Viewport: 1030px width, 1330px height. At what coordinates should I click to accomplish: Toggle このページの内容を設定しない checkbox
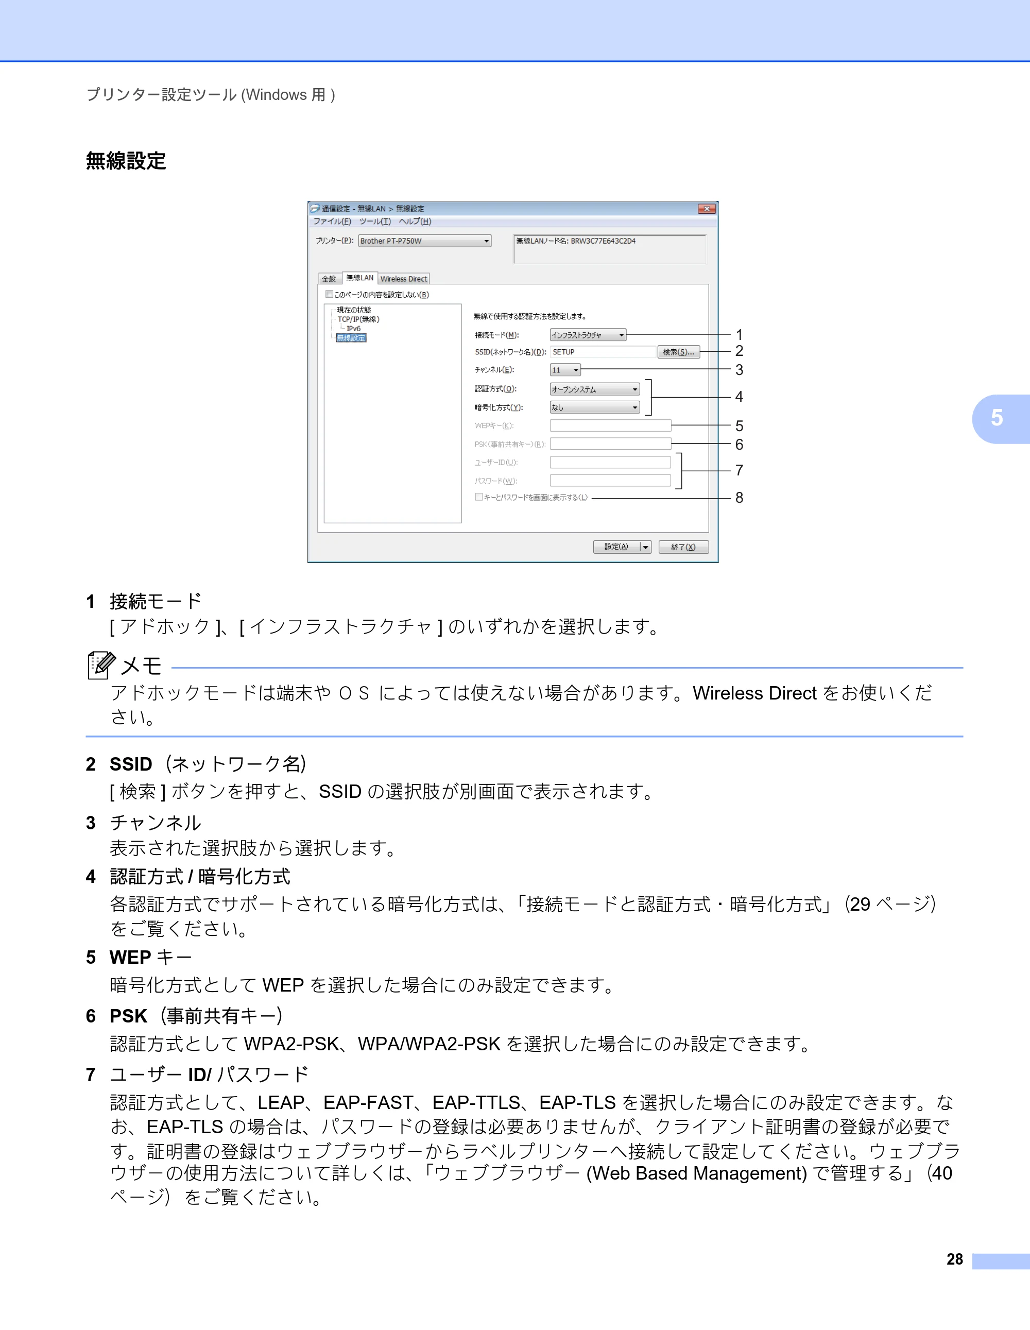click(329, 294)
